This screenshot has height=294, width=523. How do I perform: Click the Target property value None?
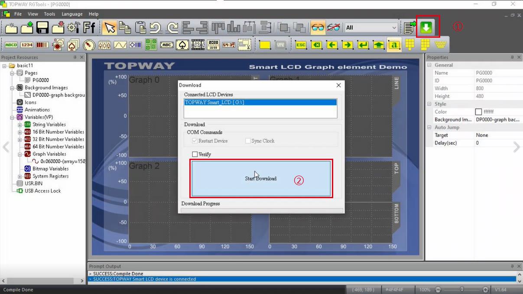[498, 135]
